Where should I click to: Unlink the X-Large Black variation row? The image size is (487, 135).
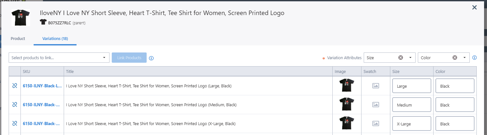[x=14, y=123]
